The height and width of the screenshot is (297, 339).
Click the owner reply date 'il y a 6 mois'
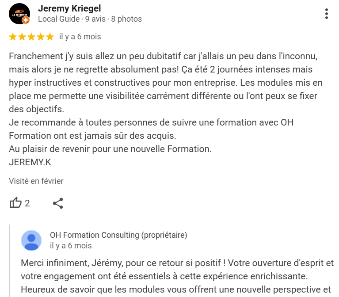tap(71, 246)
